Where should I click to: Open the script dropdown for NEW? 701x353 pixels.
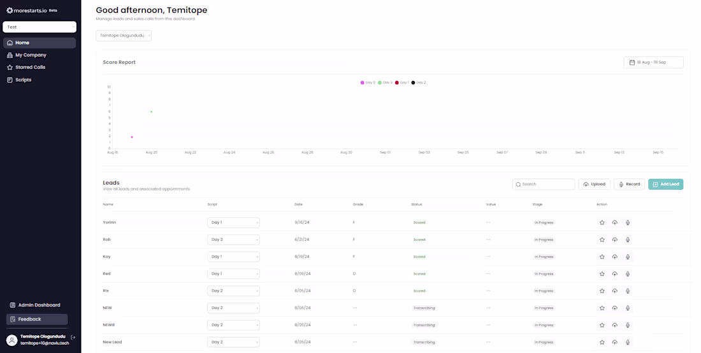233,308
